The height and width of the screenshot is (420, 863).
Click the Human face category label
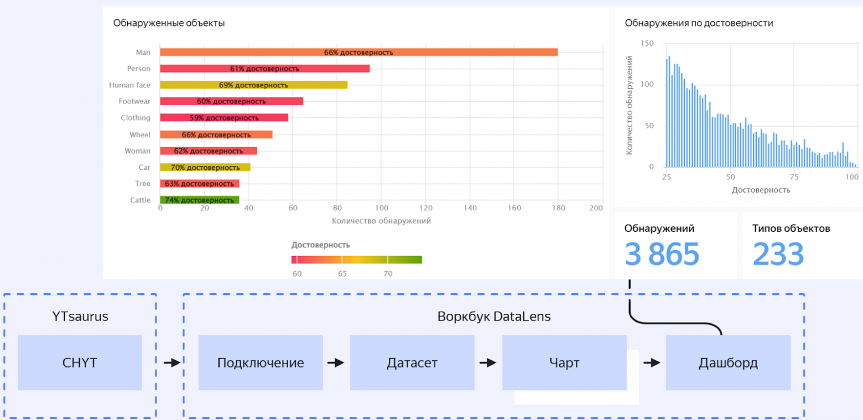tap(130, 85)
